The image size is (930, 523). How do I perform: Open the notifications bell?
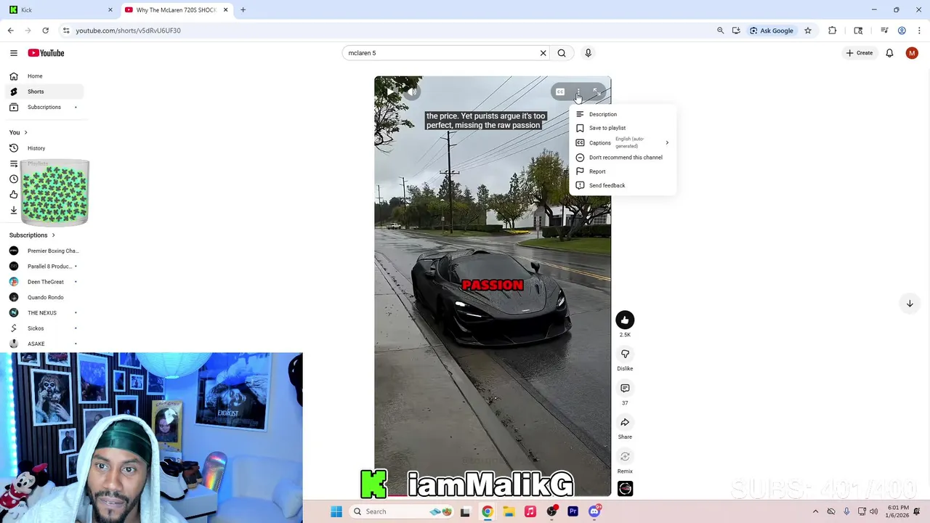coord(889,53)
